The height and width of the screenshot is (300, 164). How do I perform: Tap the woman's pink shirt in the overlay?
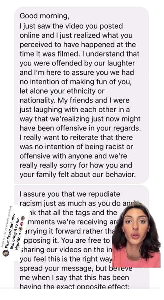136,256
